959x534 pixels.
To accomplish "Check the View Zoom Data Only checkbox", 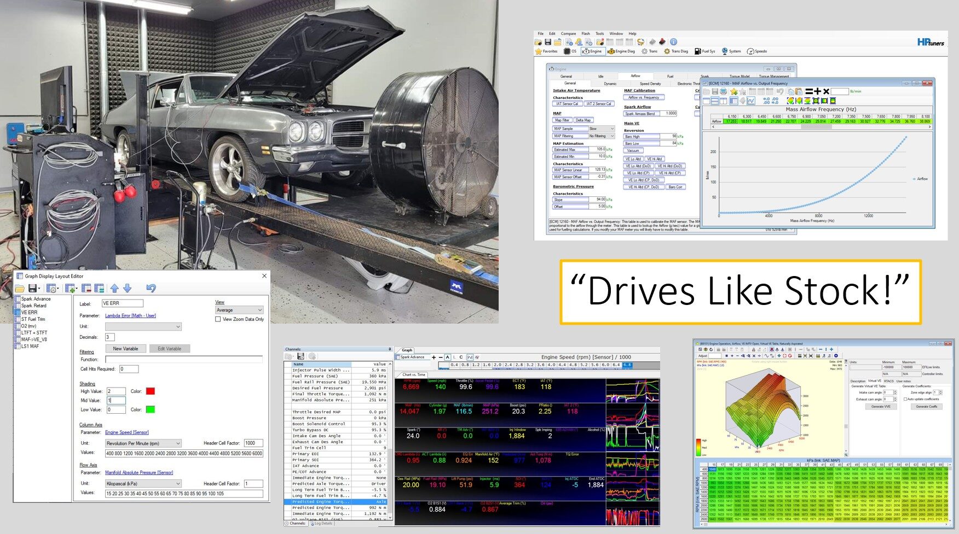I will [218, 319].
